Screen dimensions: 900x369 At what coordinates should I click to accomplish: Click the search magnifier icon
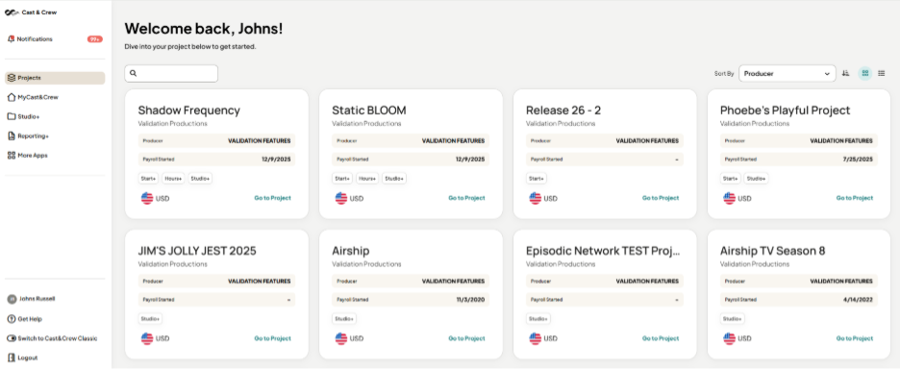[133, 73]
